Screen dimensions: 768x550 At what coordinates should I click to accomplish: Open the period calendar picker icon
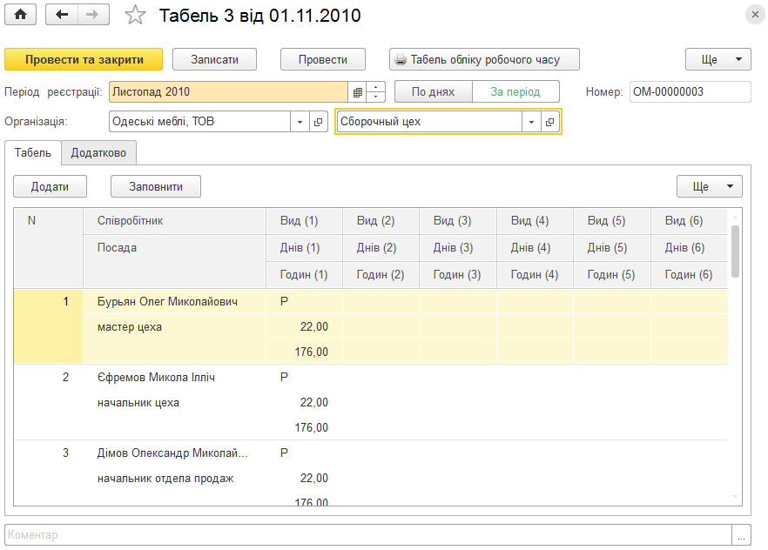pos(357,92)
